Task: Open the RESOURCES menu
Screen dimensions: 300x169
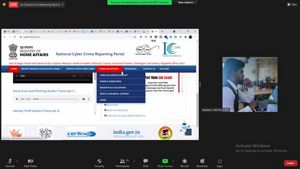Action: pos(132,69)
